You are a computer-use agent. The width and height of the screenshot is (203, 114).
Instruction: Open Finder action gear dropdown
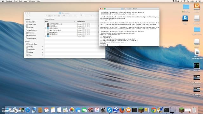65,16
